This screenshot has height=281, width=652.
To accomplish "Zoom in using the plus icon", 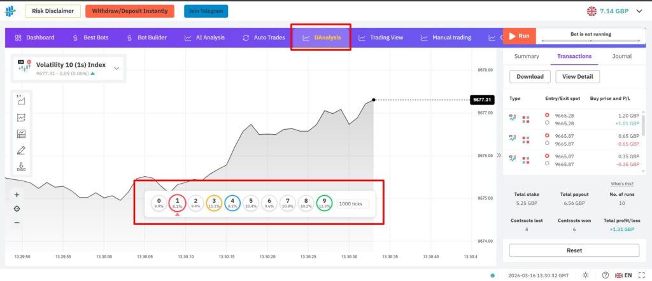I will [x=17, y=195].
